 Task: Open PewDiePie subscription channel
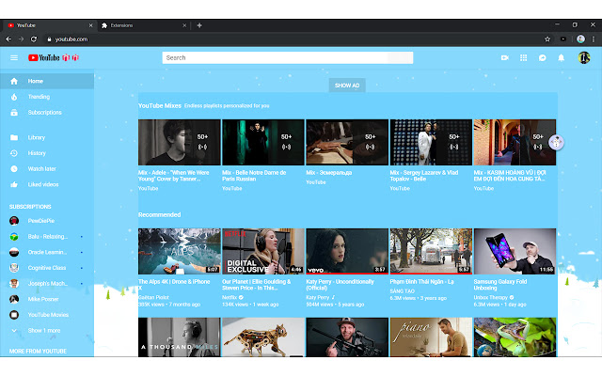coord(42,220)
